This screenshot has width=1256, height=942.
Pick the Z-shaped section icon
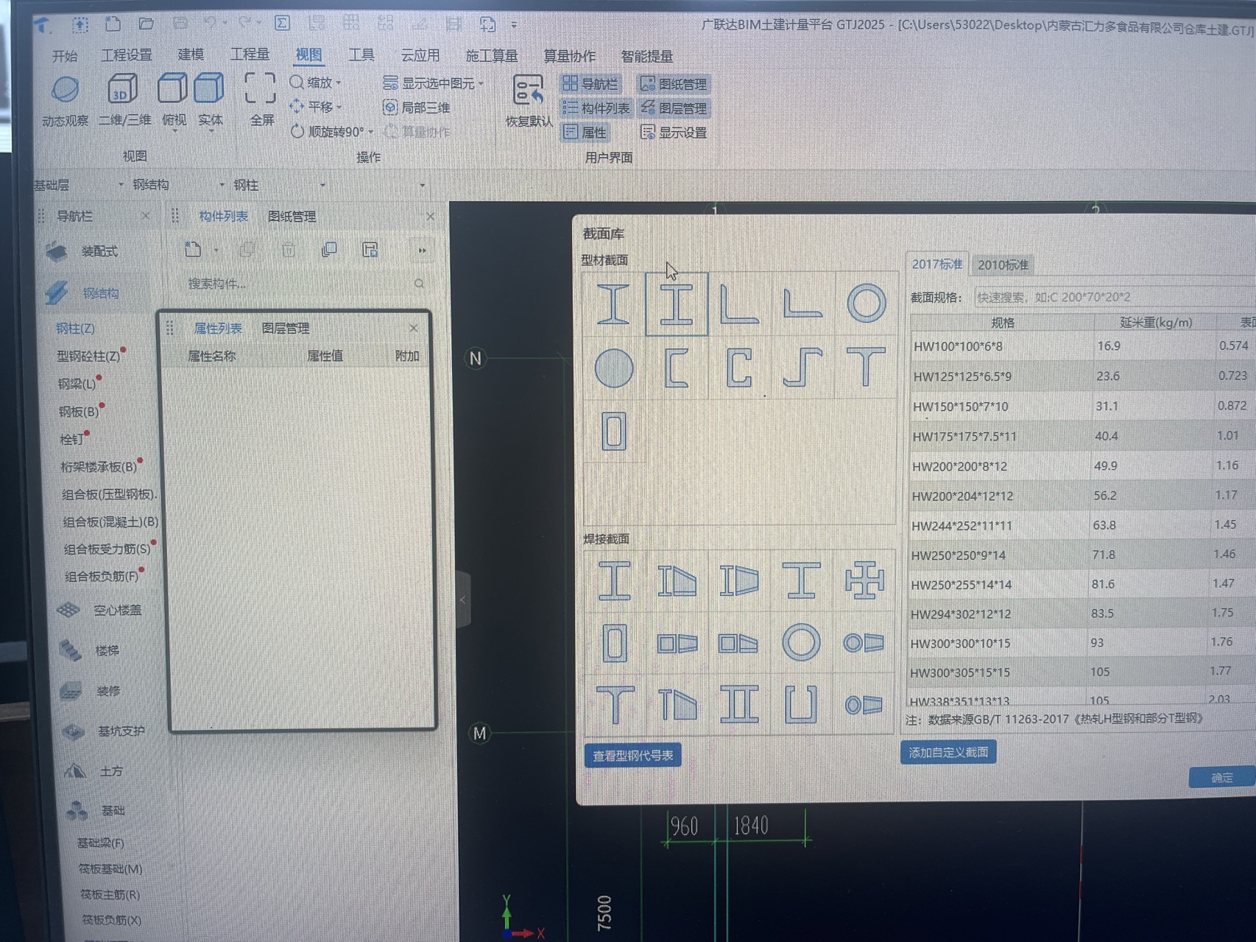(x=802, y=368)
